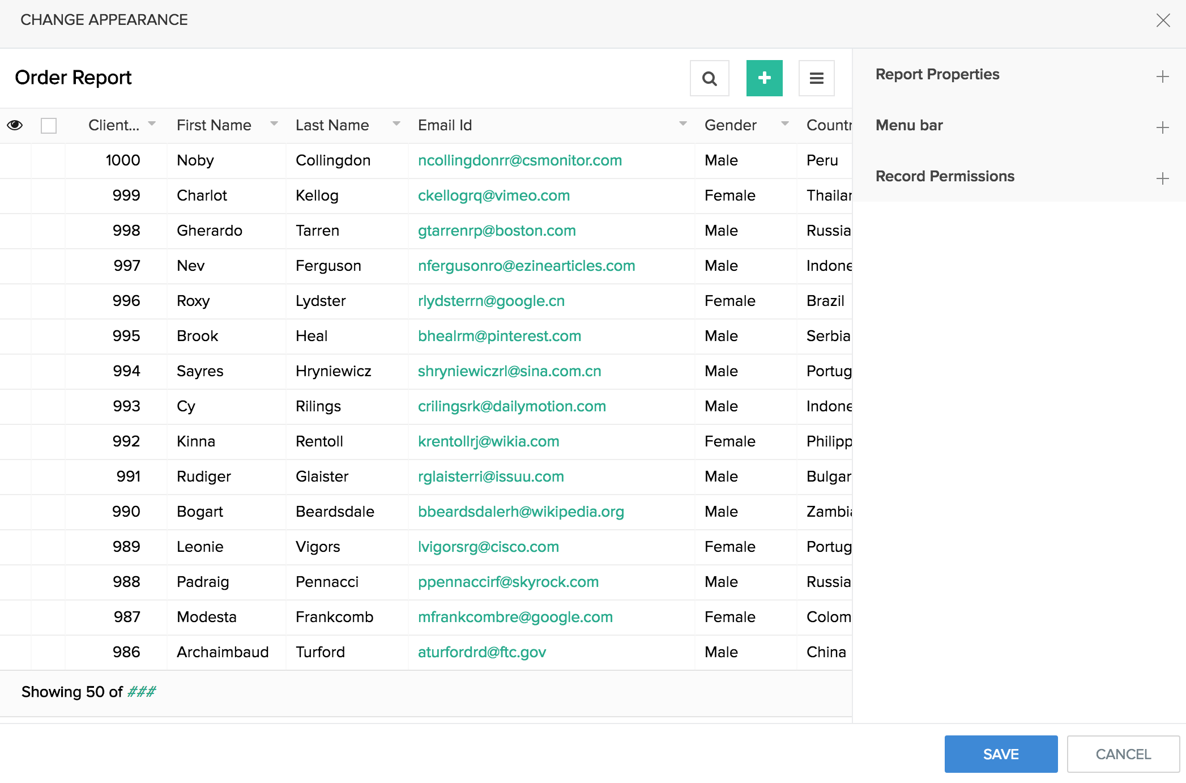
Task: Expand Record Permissions plus icon
Action: 1162,178
